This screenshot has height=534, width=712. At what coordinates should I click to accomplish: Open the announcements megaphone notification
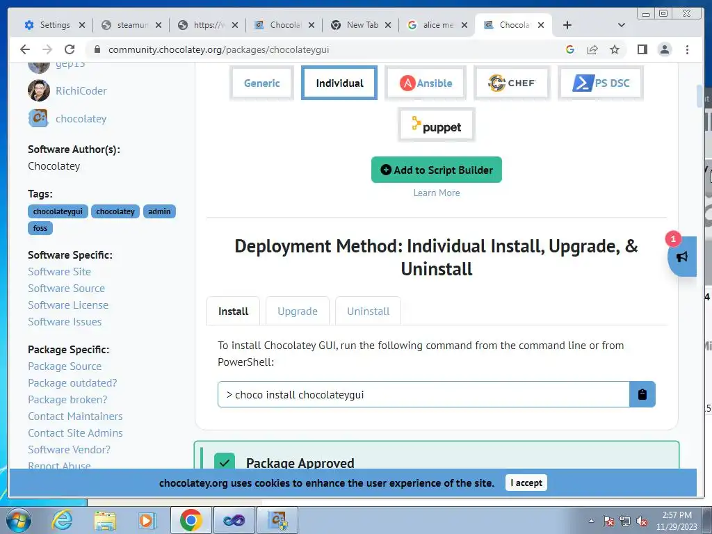pos(681,257)
